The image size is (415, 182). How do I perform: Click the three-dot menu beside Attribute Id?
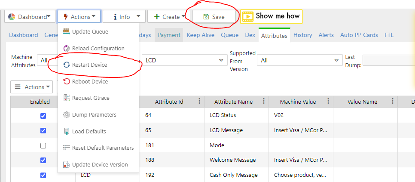pyautogui.click(x=199, y=102)
